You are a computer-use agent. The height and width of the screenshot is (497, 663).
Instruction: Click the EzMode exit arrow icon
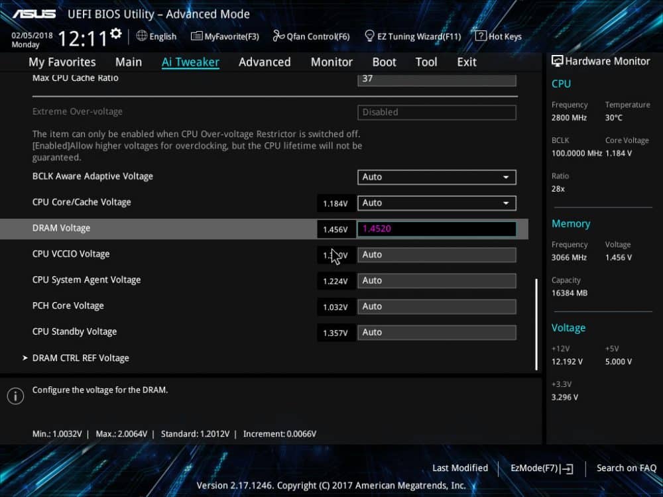pyautogui.click(x=567, y=469)
